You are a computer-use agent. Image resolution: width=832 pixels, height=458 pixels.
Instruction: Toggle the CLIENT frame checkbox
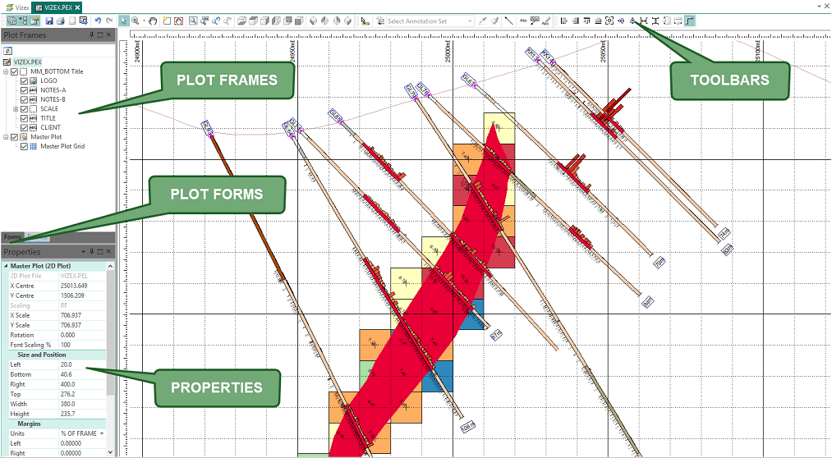(x=24, y=127)
